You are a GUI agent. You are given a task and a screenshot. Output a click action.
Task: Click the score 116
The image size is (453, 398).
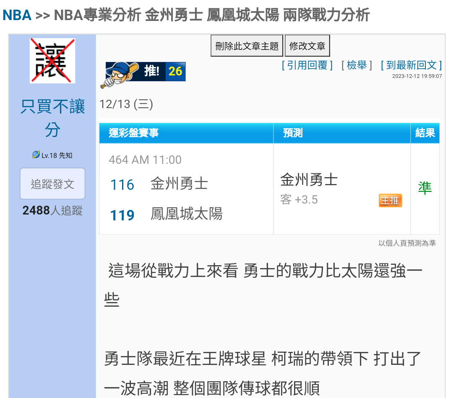(x=122, y=185)
